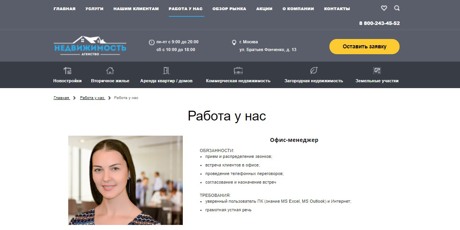Navigate to Контакты page
The height and width of the screenshot is (230, 460).
pyautogui.click(x=337, y=9)
